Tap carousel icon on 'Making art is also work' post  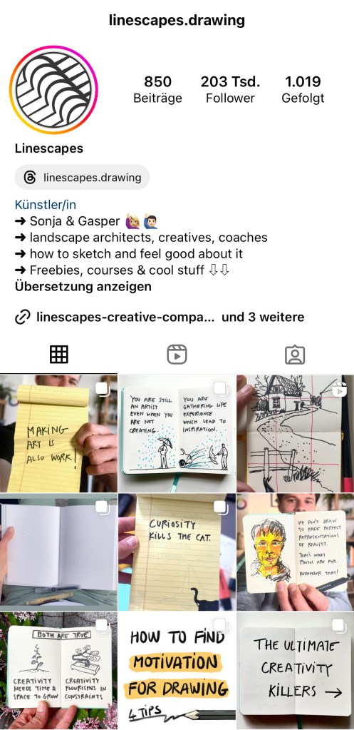tap(103, 389)
